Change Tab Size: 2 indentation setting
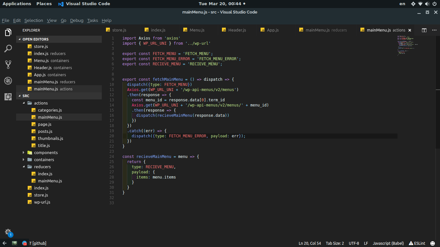Image resolution: width=440 pixels, height=247 pixels. pos(335,243)
